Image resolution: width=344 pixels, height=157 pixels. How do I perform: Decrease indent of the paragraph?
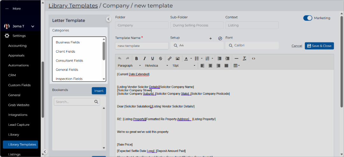219,58
